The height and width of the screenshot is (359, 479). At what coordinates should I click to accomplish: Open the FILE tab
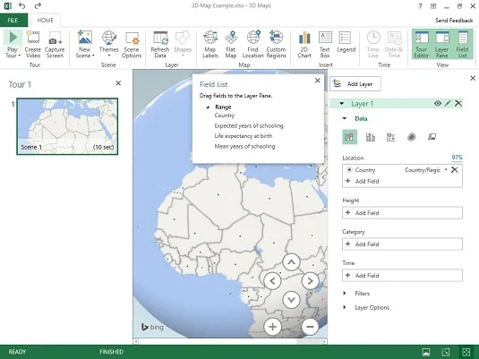(13, 21)
